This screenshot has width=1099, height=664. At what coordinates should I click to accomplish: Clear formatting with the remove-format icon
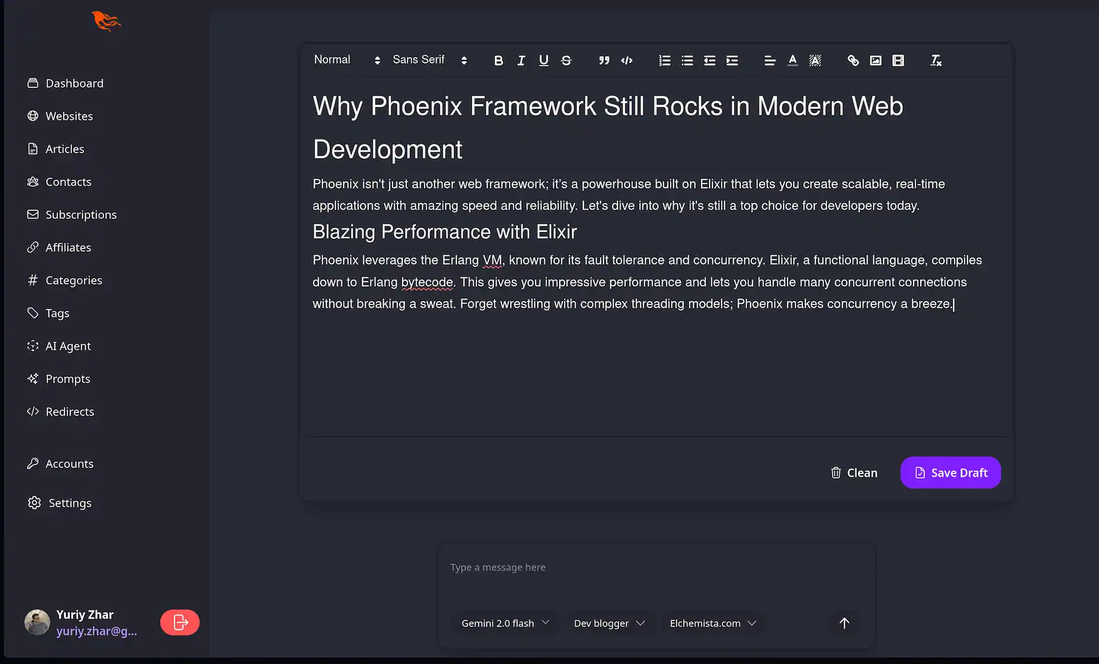pos(936,60)
